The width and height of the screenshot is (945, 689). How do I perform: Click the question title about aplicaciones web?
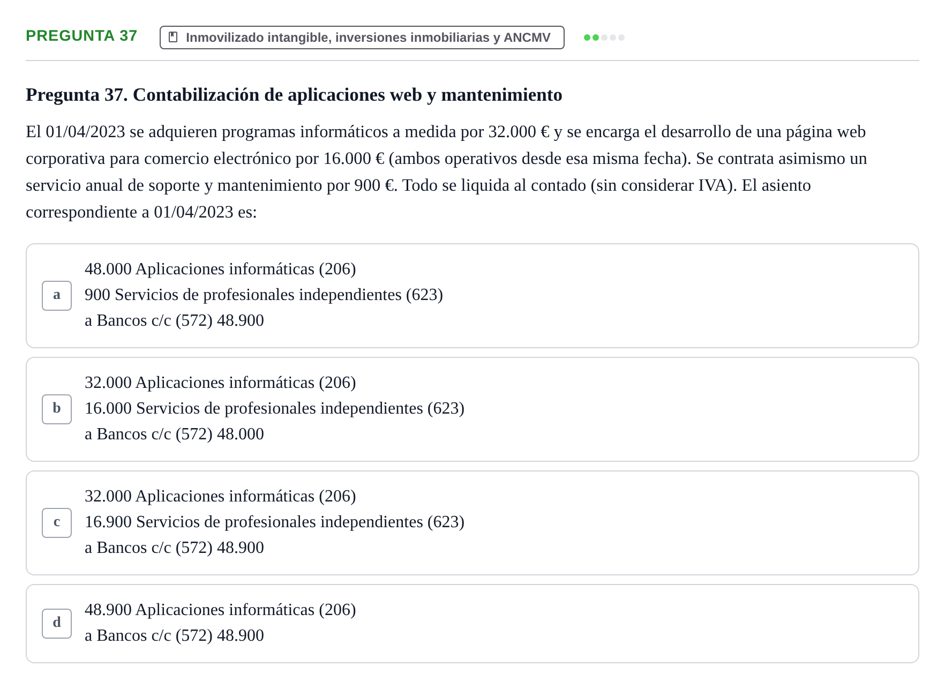[294, 95]
